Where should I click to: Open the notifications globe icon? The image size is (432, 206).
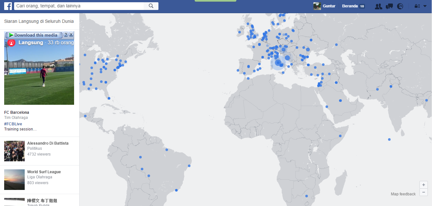click(400, 6)
